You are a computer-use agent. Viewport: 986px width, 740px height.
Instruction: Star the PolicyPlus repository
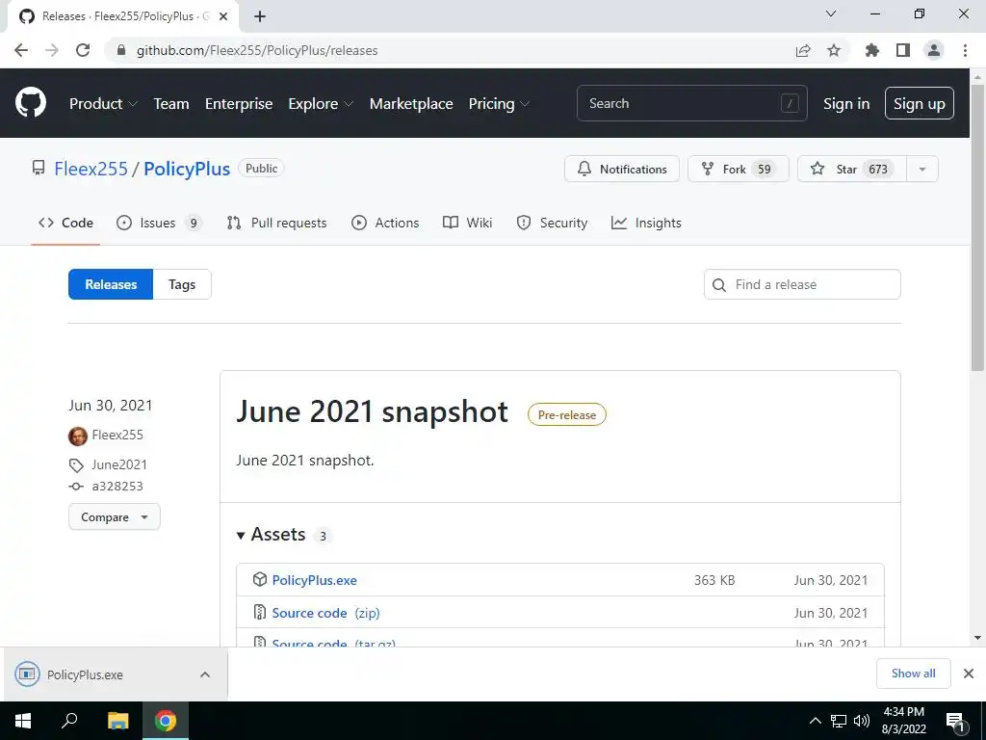pyautogui.click(x=852, y=169)
